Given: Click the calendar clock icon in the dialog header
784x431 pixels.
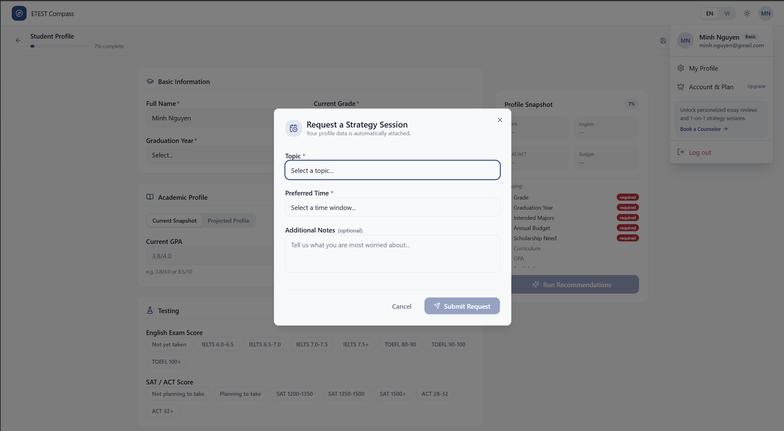Looking at the screenshot, I should (x=293, y=128).
